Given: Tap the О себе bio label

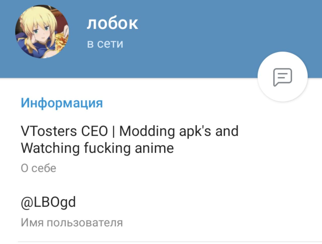Looking at the screenshot, I should click(38, 168).
